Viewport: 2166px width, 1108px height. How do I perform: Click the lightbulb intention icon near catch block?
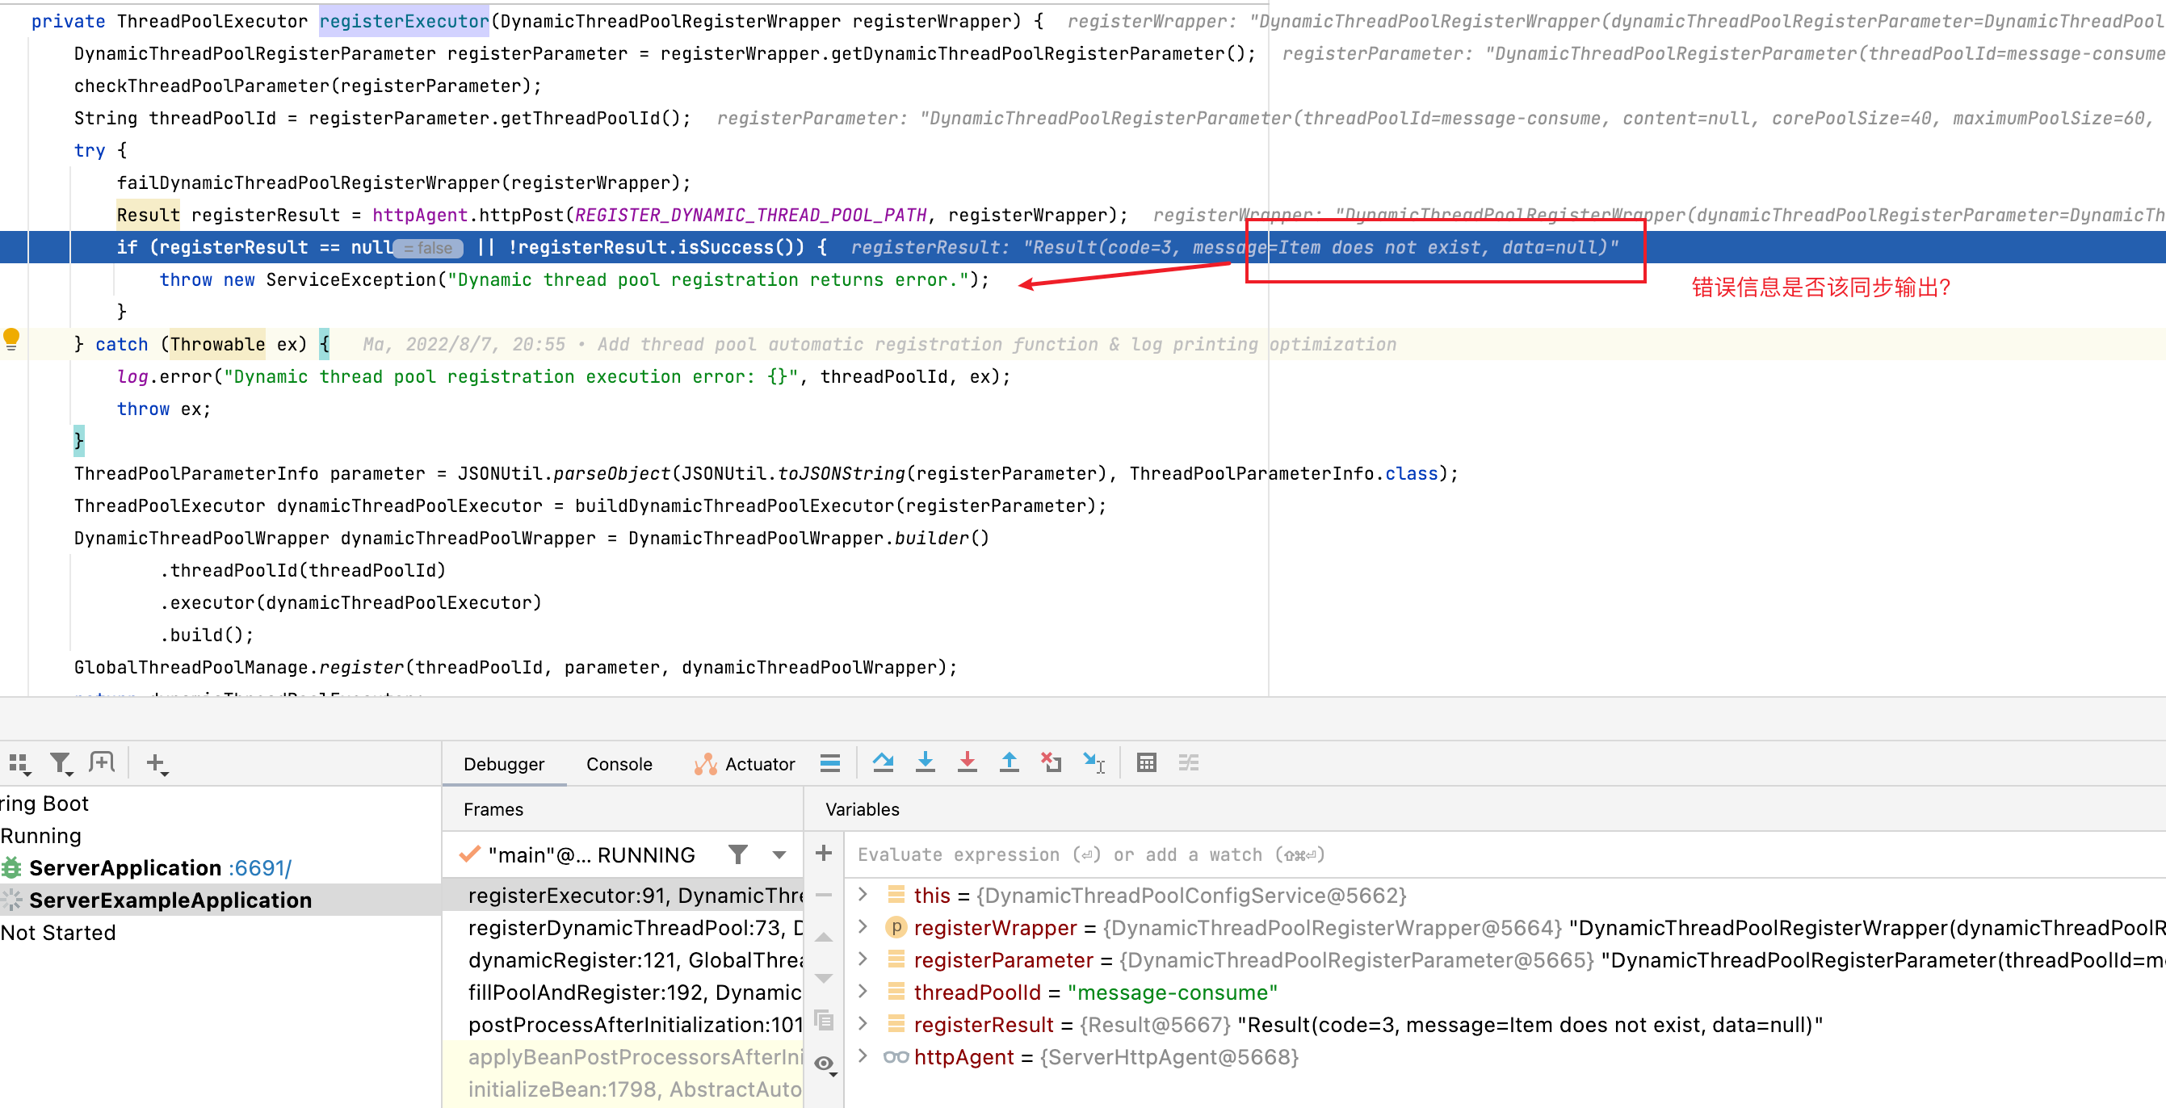[11, 339]
